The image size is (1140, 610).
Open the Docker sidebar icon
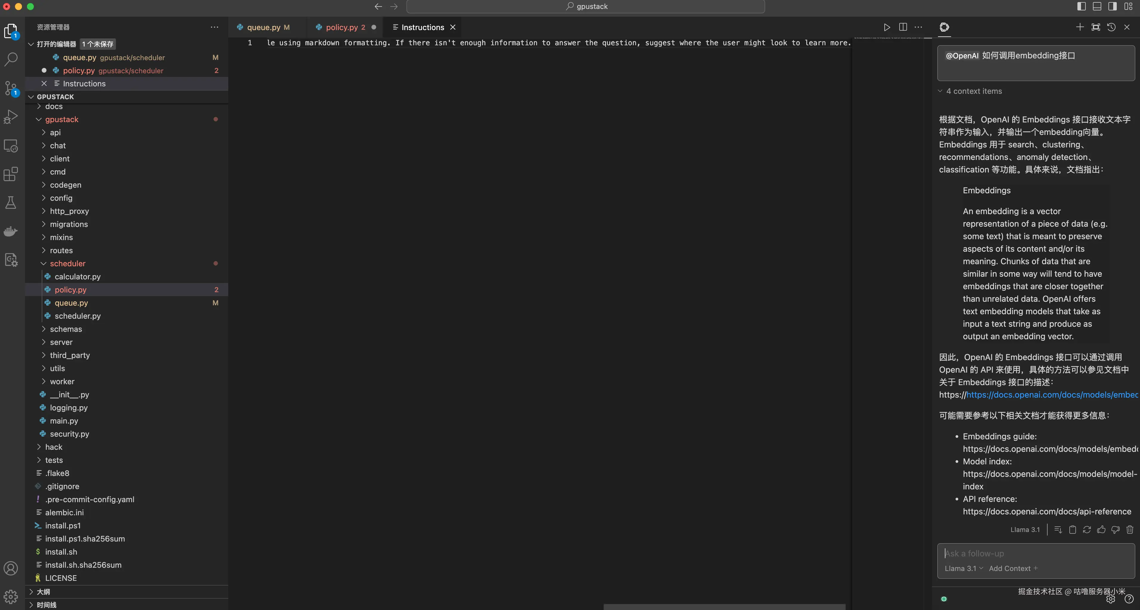[11, 231]
